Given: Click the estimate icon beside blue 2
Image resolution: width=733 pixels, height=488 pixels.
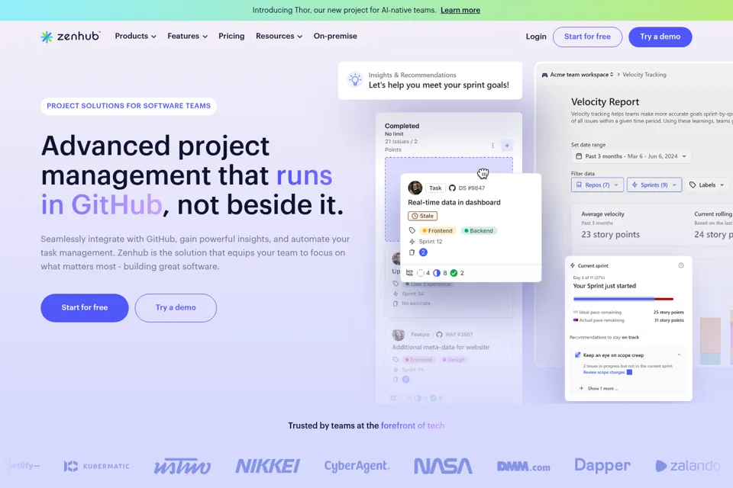Looking at the screenshot, I should (x=412, y=252).
